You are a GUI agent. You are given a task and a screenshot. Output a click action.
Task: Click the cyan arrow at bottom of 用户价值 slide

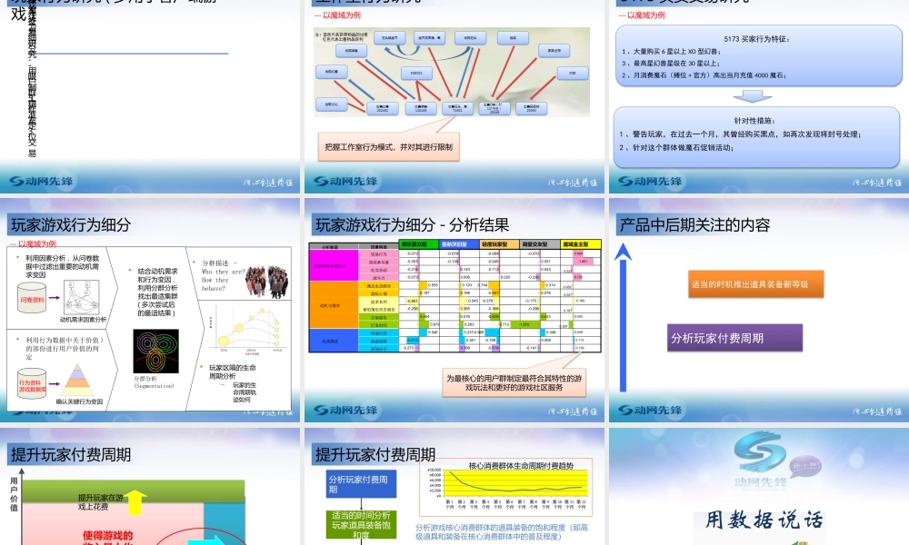pos(206,540)
